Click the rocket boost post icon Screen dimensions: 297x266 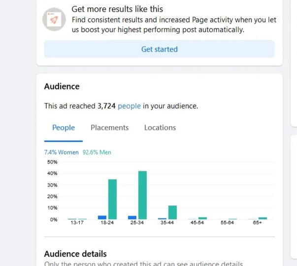tap(54, 19)
